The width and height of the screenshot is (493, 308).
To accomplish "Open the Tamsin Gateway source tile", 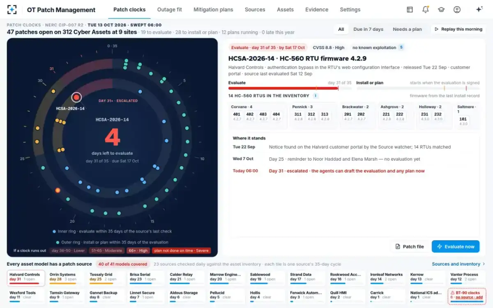I will [66, 296].
